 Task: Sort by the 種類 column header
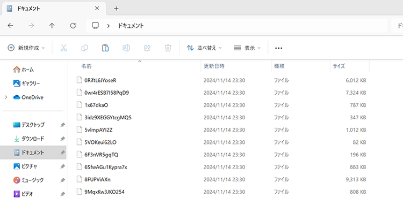279,66
